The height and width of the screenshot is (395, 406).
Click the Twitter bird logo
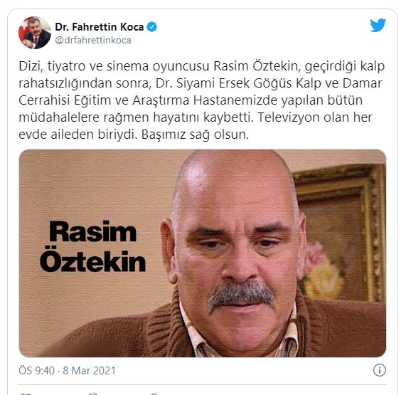click(x=378, y=25)
